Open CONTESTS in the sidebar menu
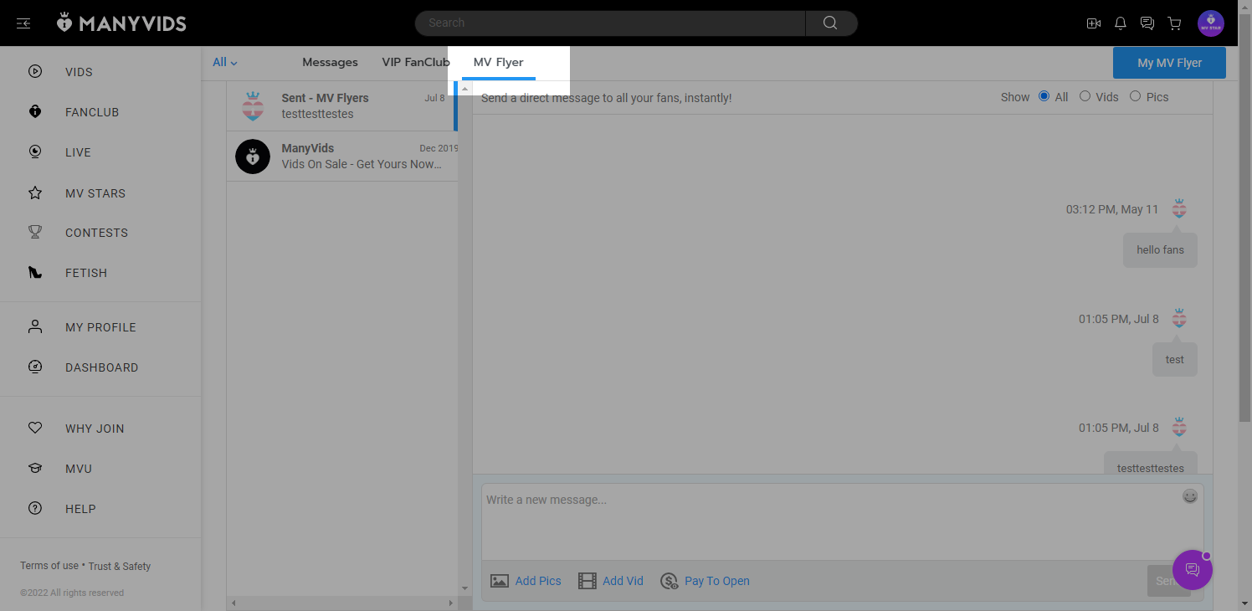The image size is (1252, 611). [96, 233]
